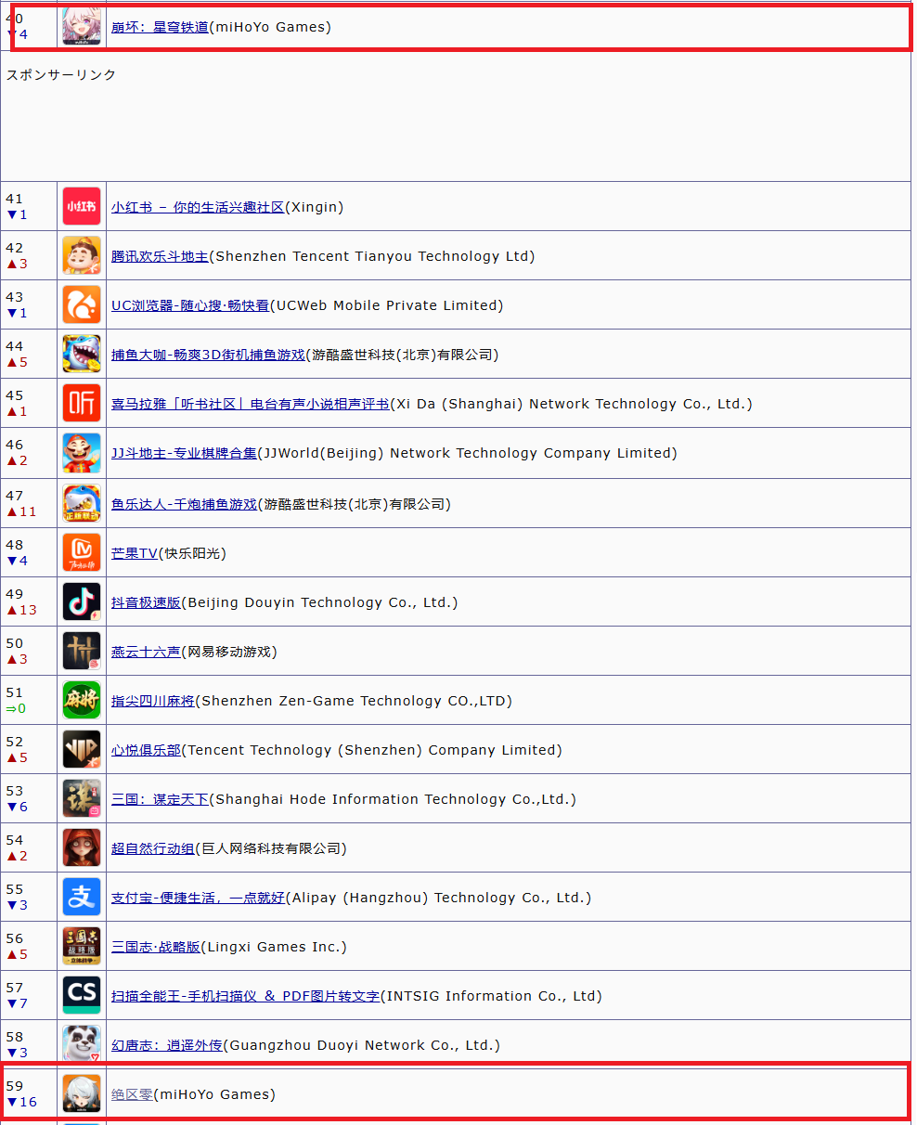
Task: Click the 三国：谋定天下 app icon
Action: (82, 798)
